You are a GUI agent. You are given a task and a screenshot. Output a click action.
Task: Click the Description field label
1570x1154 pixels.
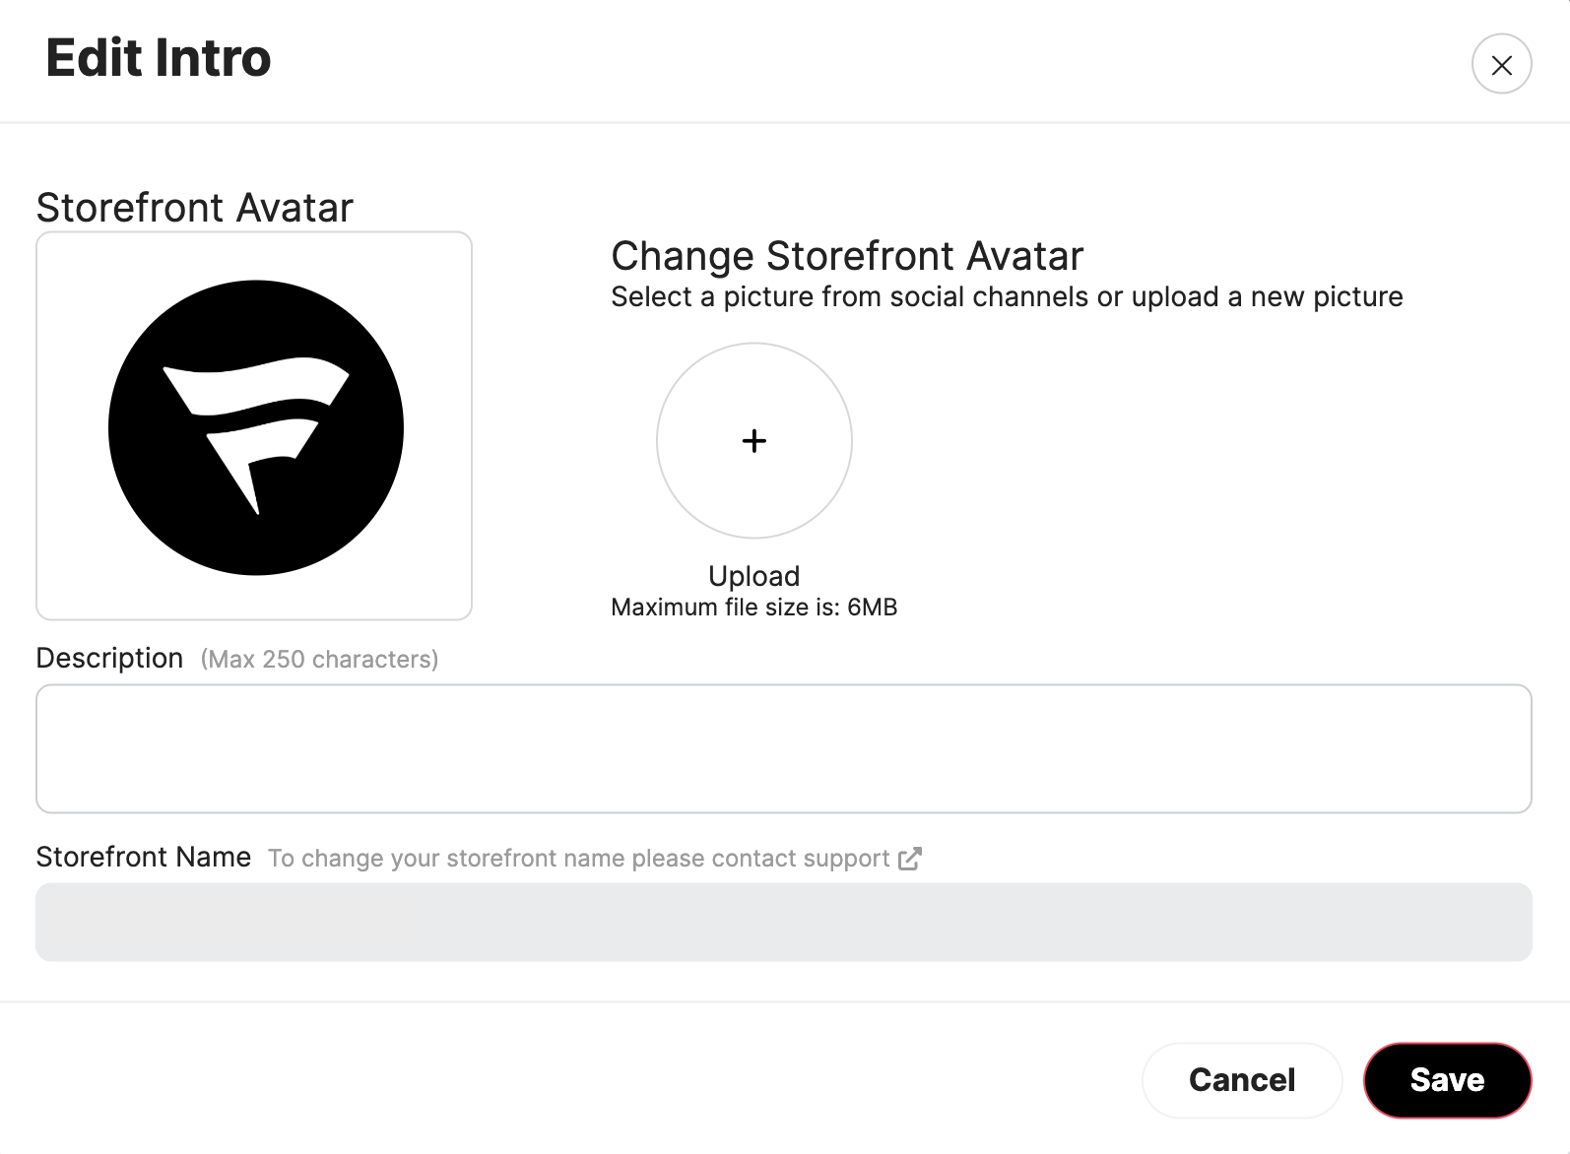tap(109, 658)
